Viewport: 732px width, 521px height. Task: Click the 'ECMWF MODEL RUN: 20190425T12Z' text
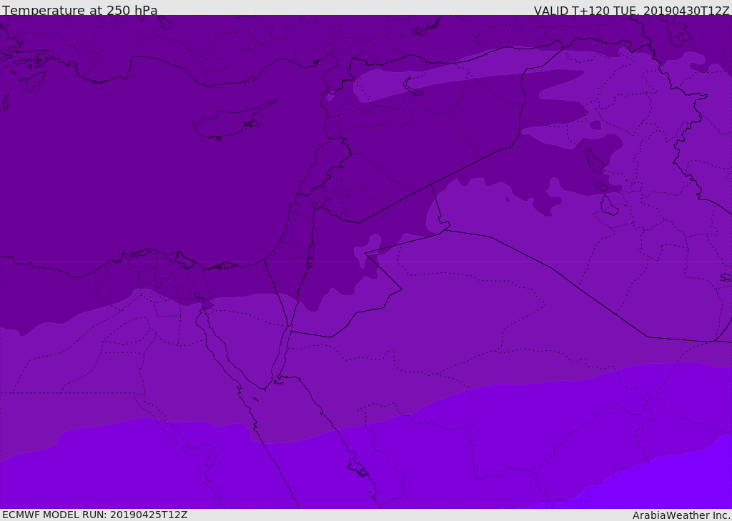point(95,515)
